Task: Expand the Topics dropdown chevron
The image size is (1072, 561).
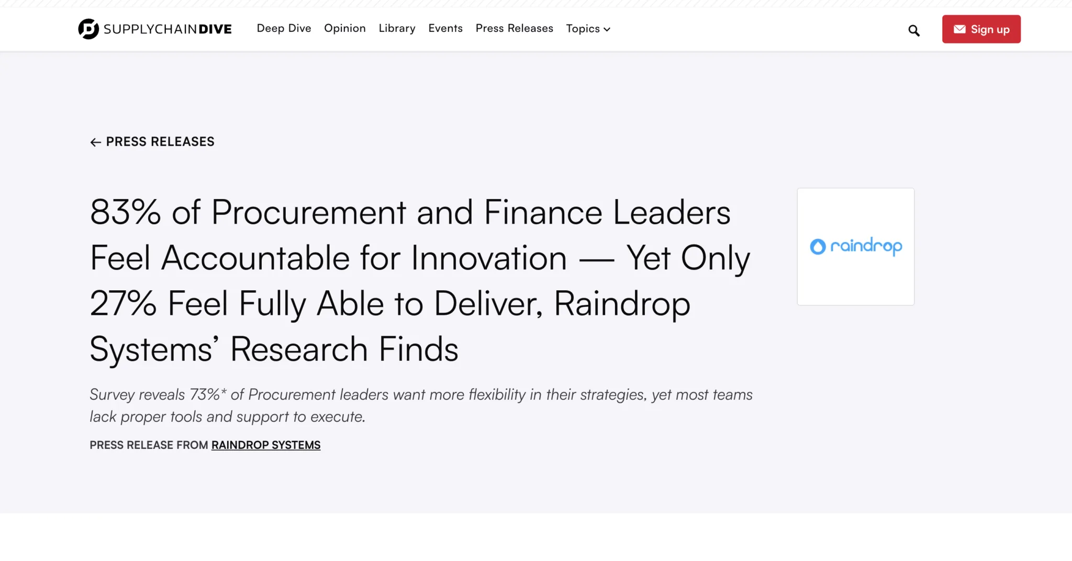Action: coord(607,29)
